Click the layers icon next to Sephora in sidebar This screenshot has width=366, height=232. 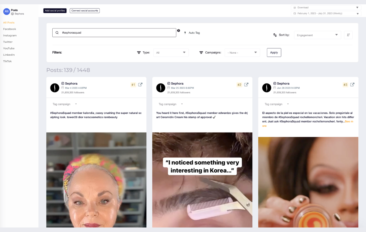12,14
